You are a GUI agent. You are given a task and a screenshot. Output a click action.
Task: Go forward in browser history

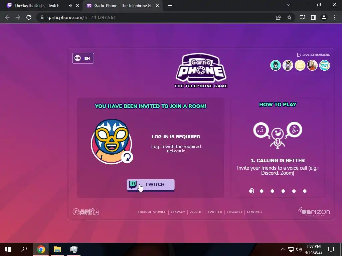18,17
